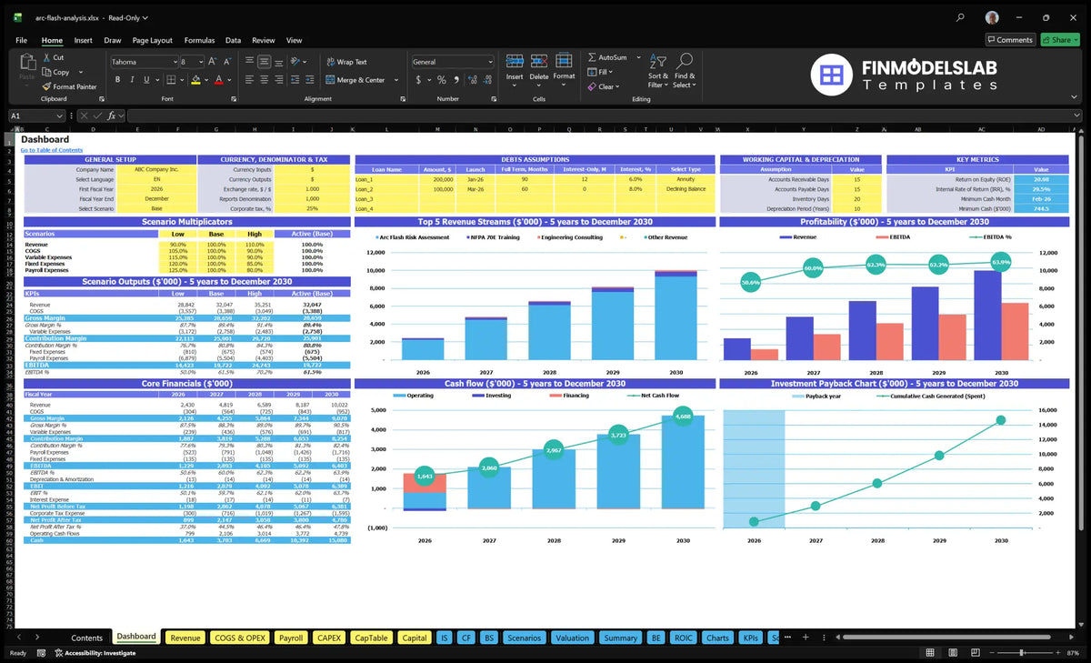Click the Delete cells icon
Image resolution: width=1091 pixels, height=663 pixels.
click(539, 61)
